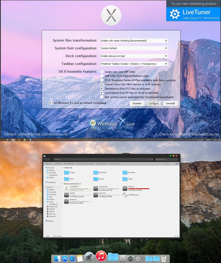Click Map network drive toolbar item
The image size is (221, 263).
pos(101,163)
